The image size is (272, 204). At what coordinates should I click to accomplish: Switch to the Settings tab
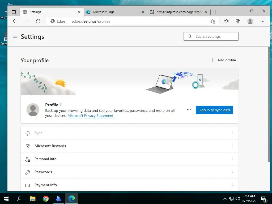click(x=52, y=12)
